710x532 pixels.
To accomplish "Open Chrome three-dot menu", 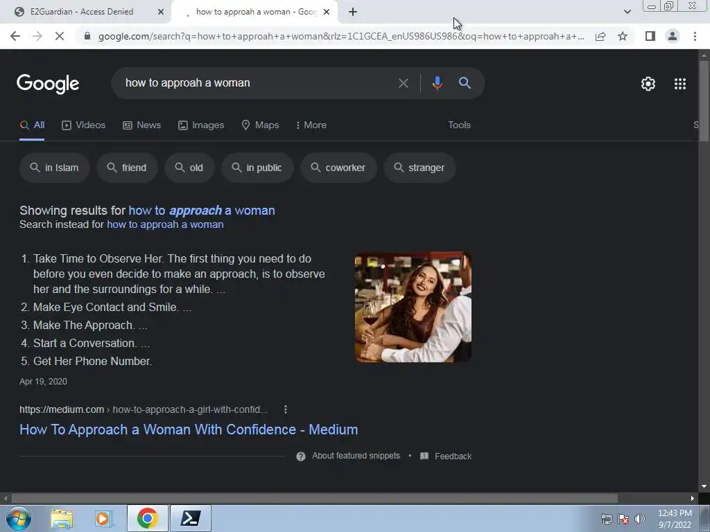I will 695,36.
